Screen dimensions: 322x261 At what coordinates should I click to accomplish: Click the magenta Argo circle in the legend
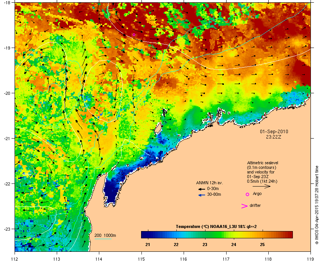(x=248, y=194)
